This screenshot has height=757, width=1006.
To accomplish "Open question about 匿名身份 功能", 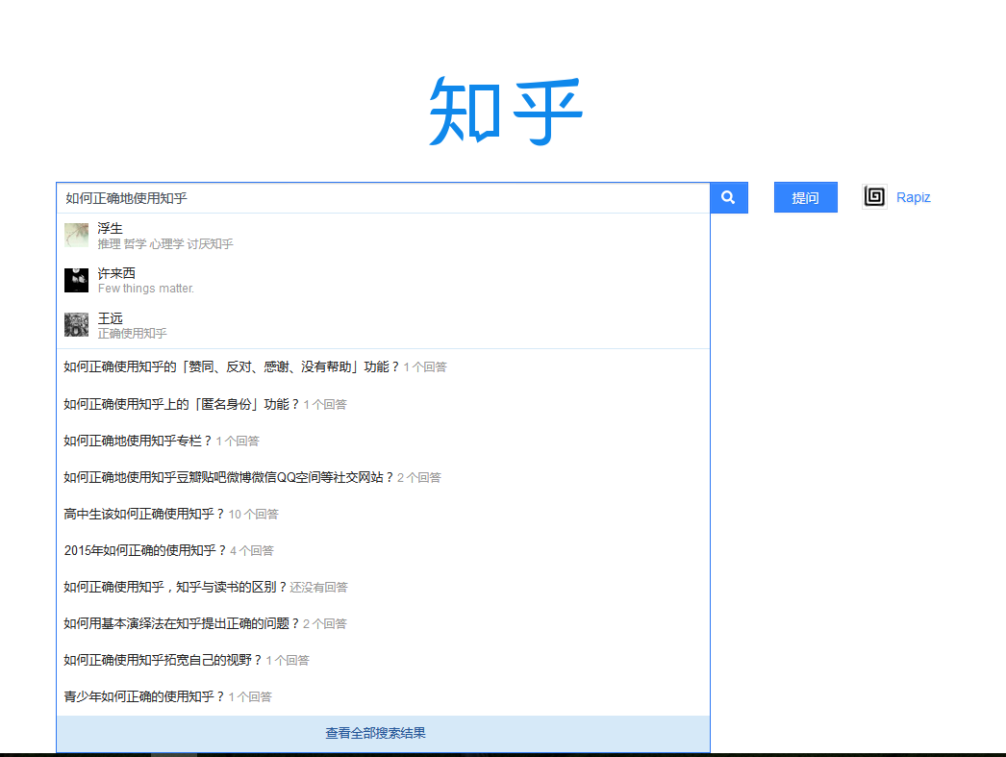I will click(x=383, y=404).
